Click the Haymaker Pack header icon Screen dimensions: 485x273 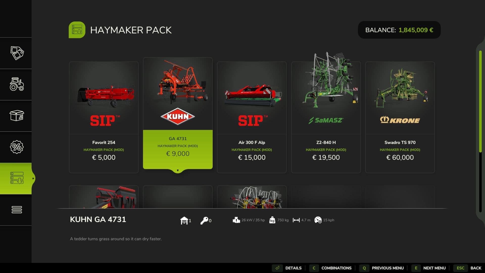click(77, 30)
